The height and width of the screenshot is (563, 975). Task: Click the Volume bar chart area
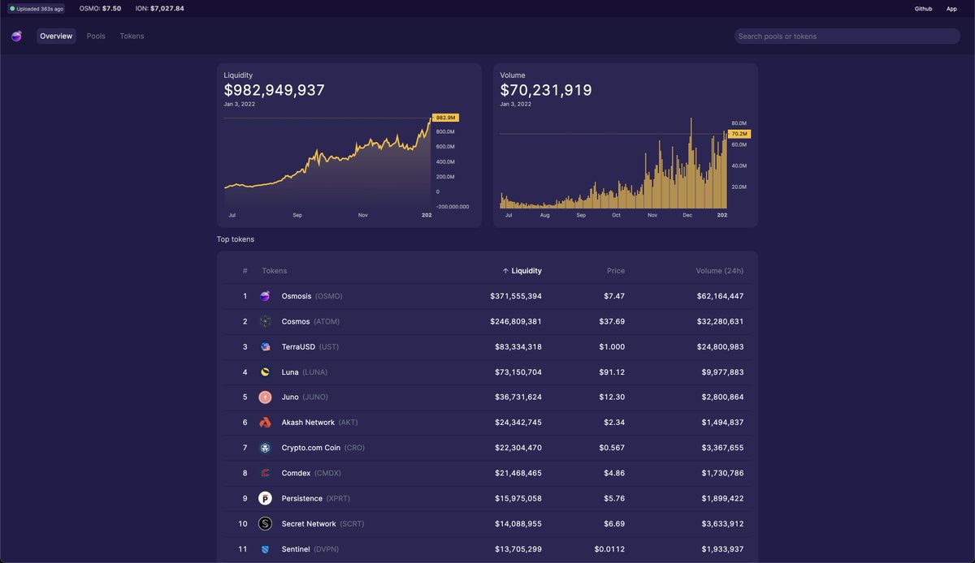pos(613,162)
